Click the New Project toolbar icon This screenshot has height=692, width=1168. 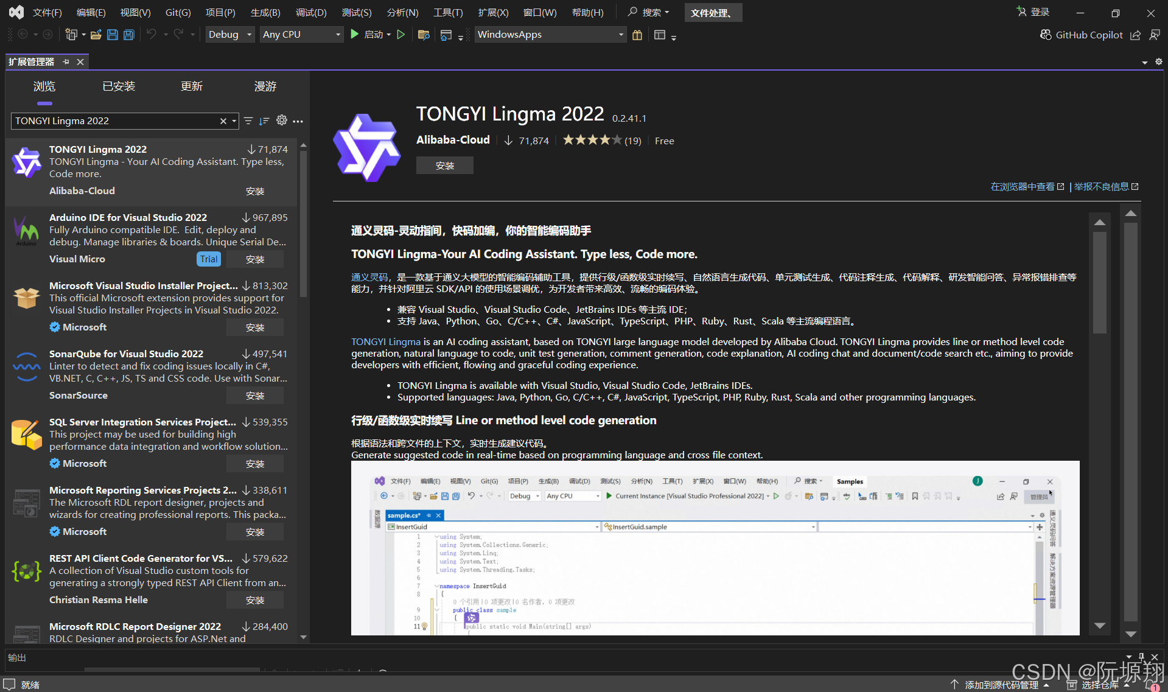point(71,35)
